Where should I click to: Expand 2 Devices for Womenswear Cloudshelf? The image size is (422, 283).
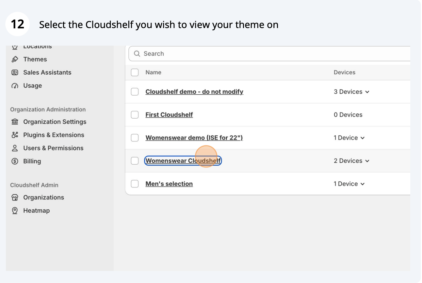[x=351, y=161]
